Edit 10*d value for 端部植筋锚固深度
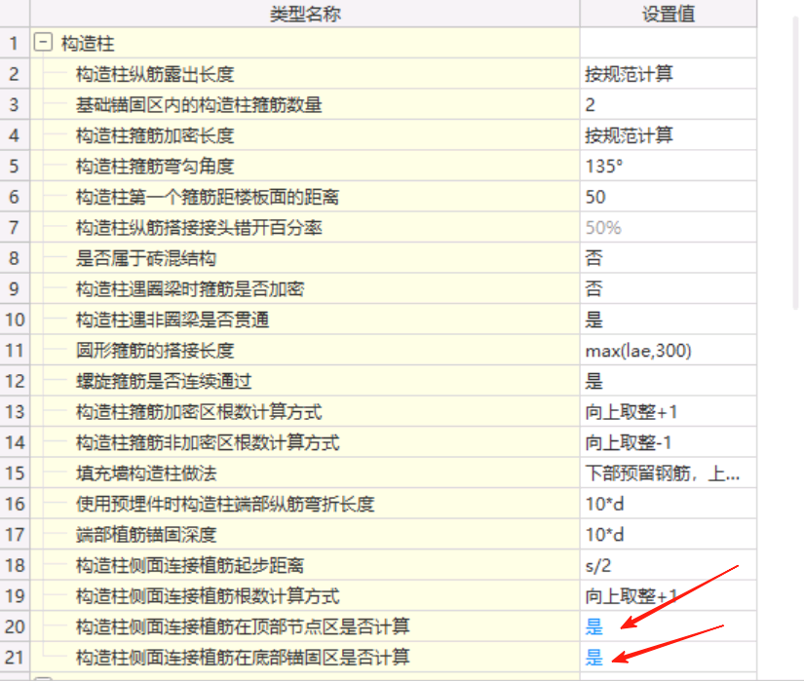The width and height of the screenshot is (804, 681). (x=669, y=535)
